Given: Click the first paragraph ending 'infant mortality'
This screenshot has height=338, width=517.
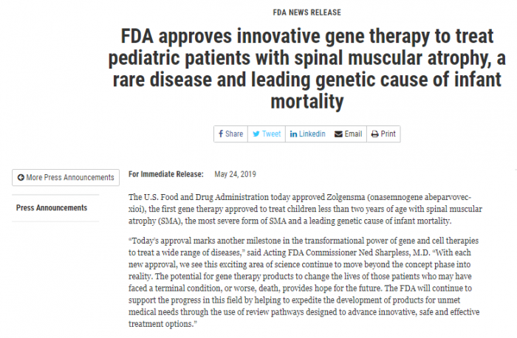Looking at the screenshot, I should [305, 209].
